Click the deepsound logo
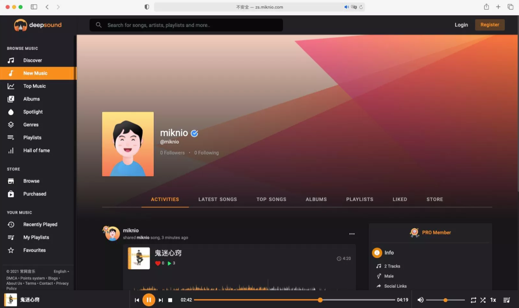 [x=38, y=25]
